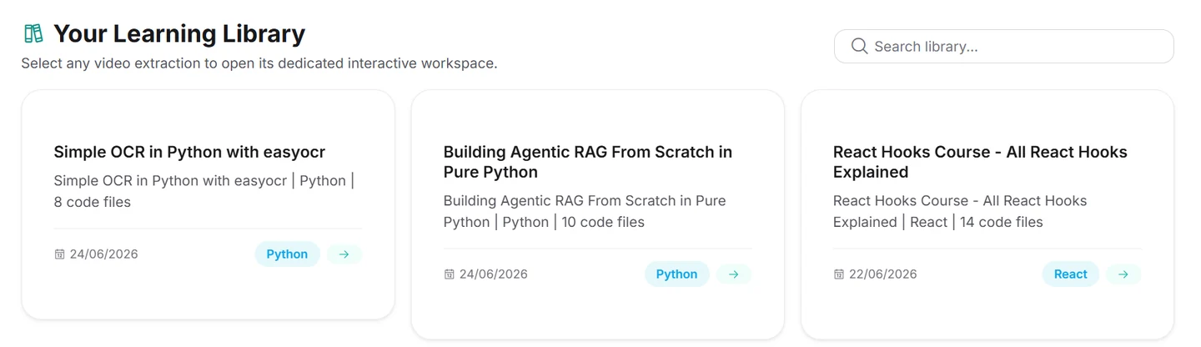The width and height of the screenshot is (1201, 347).
Task: Click the '8 code files' description text
Action: click(x=92, y=202)
